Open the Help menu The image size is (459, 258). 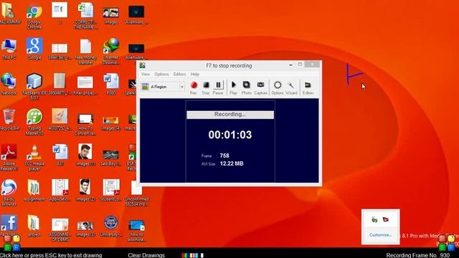194,75
